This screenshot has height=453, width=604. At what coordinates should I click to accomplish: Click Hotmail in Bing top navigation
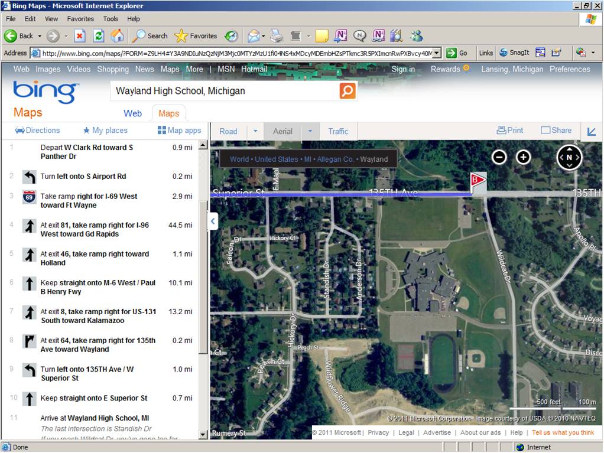[254, 69]
